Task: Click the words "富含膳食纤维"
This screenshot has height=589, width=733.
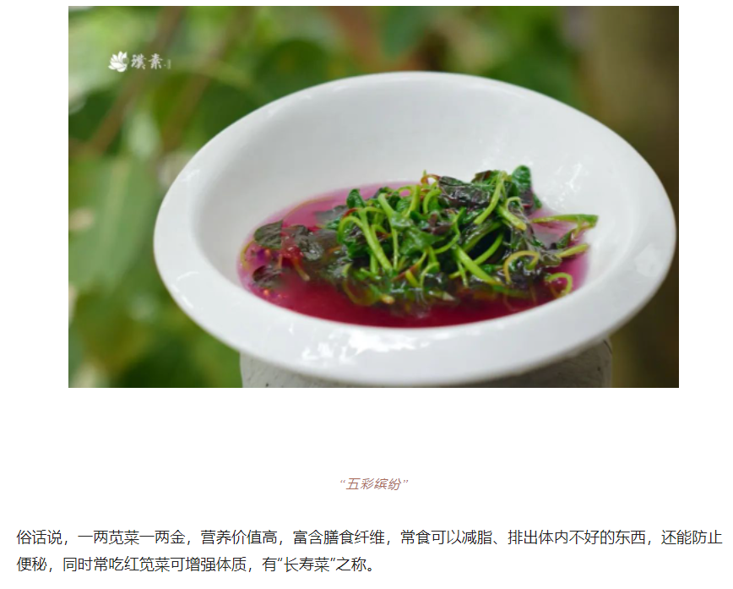Action: pos(339,537)
